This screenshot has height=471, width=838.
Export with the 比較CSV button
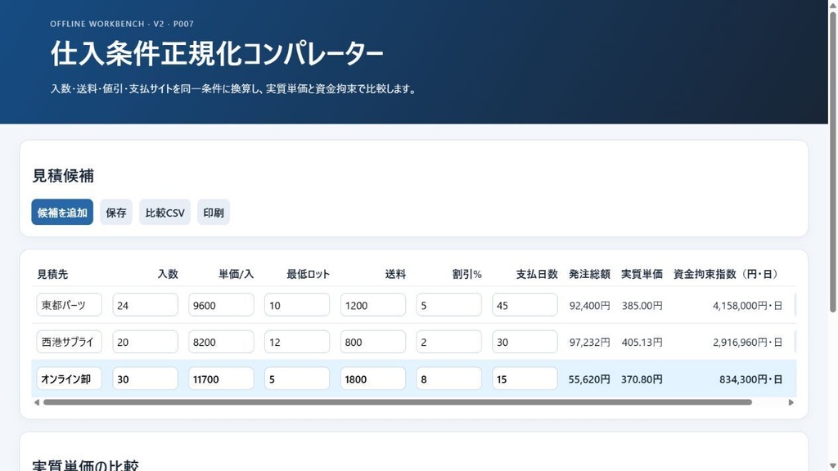[164, 212]
